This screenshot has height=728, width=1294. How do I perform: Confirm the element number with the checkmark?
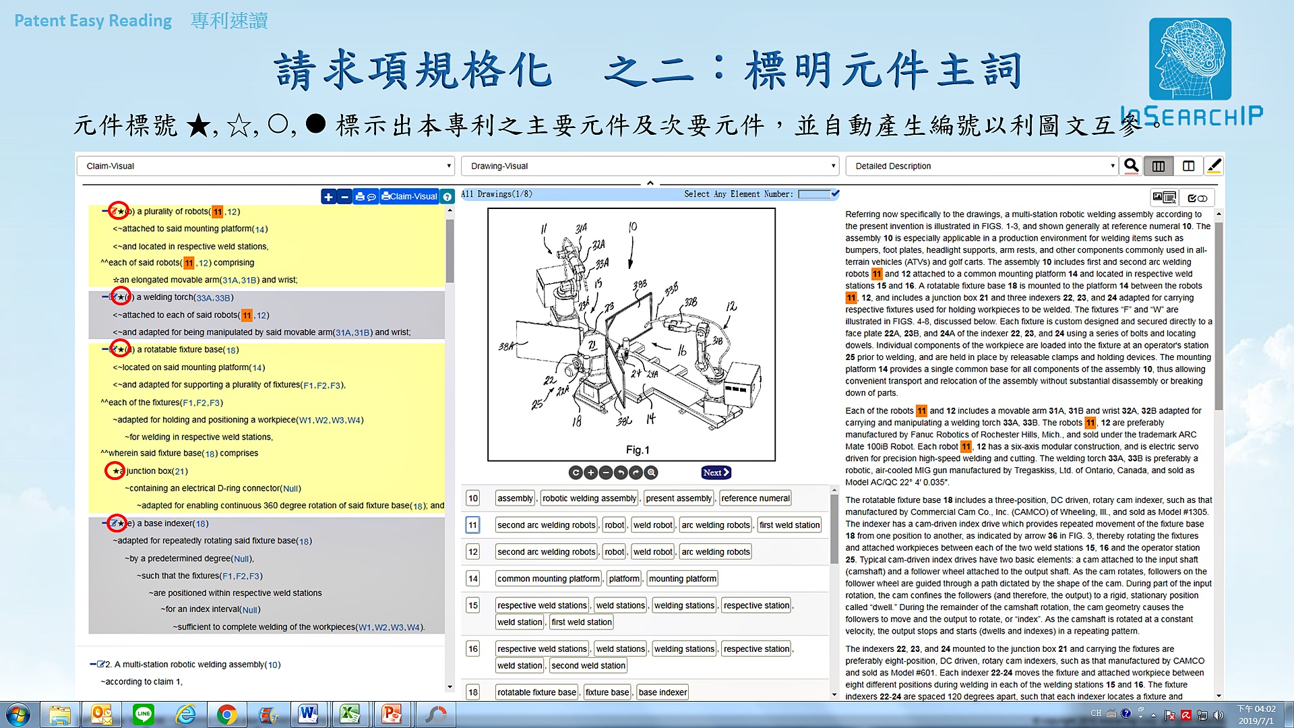coord(836,193)
